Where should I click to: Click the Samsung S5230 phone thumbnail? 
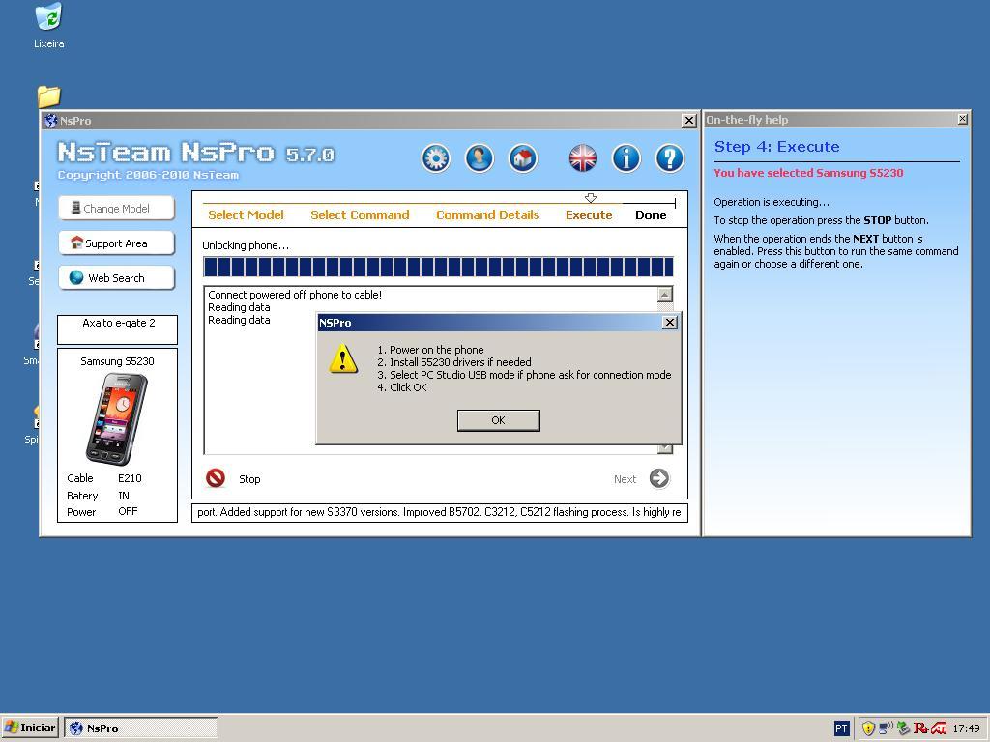[x=117, y=418]
